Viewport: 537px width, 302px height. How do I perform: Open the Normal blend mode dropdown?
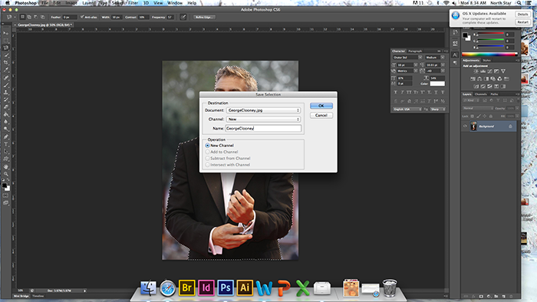tap(478, 108)
